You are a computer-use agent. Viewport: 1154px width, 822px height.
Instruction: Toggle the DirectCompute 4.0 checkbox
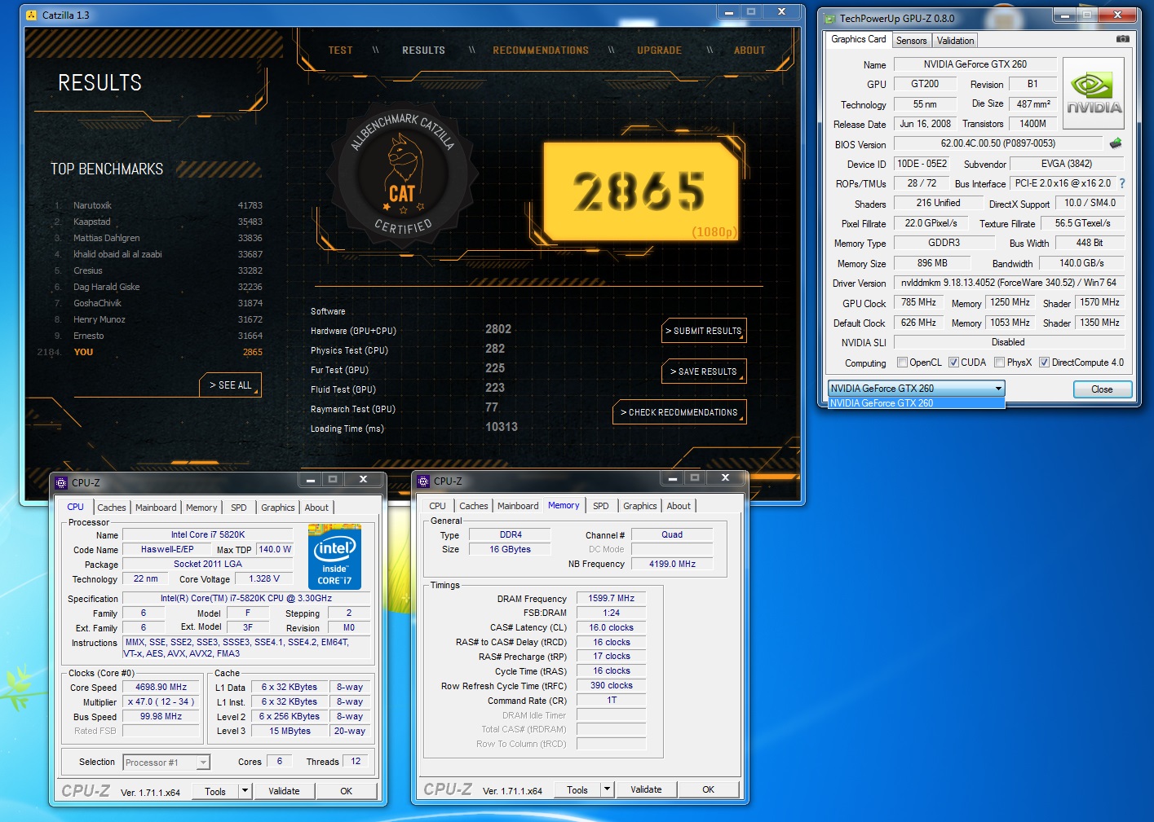click(1044, 363)
